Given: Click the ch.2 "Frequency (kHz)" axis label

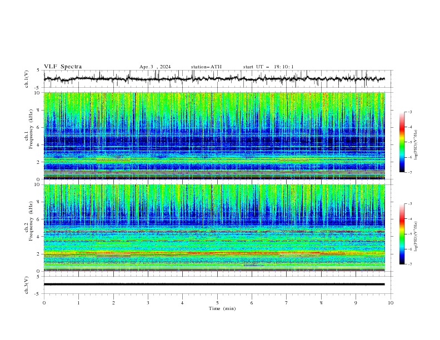Looking at the screenshot, I should pos(31,221).
